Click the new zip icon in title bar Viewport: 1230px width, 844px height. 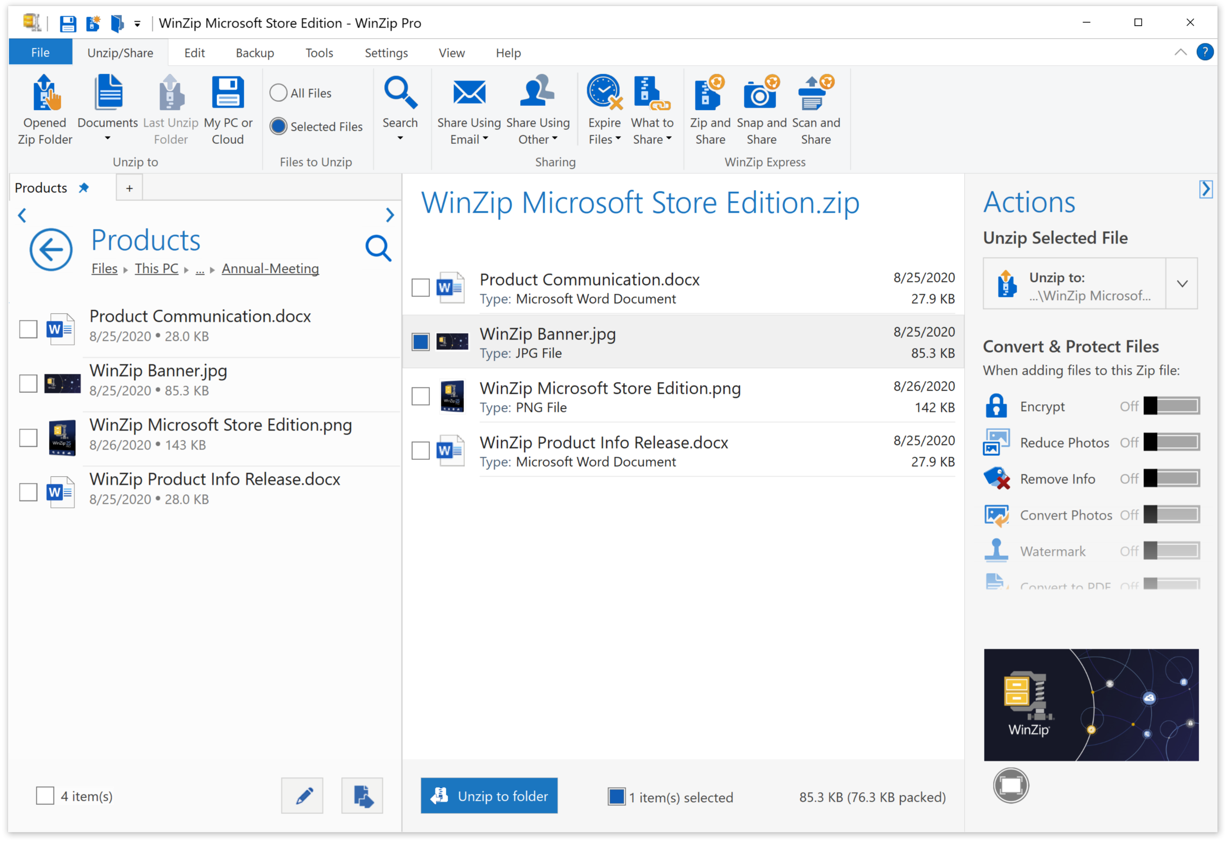click(94, 23)
